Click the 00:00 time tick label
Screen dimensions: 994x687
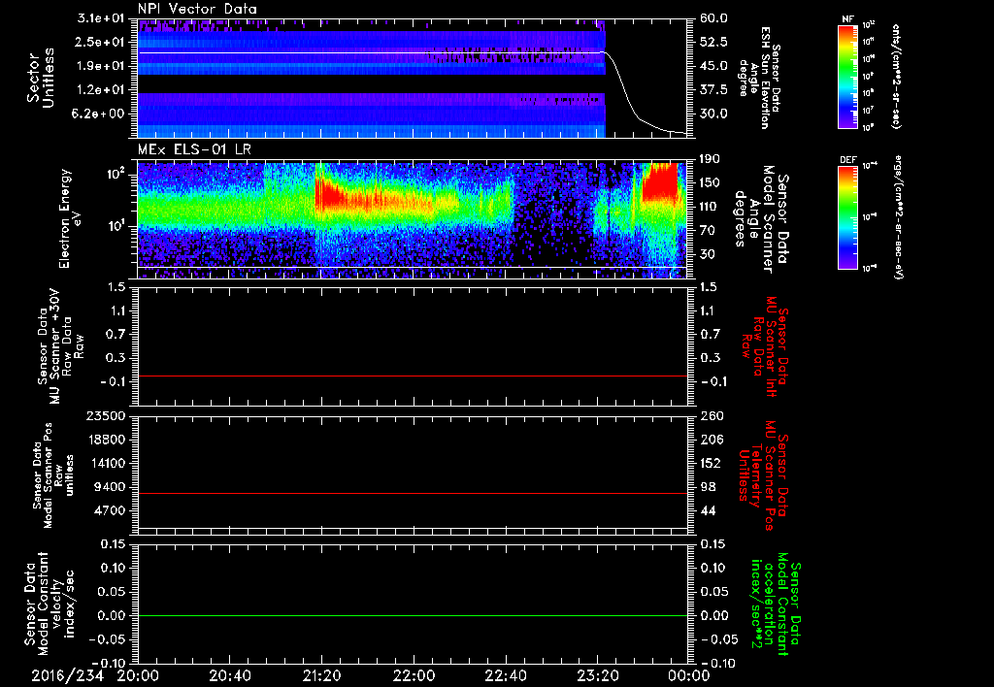(x=689, y=676)
